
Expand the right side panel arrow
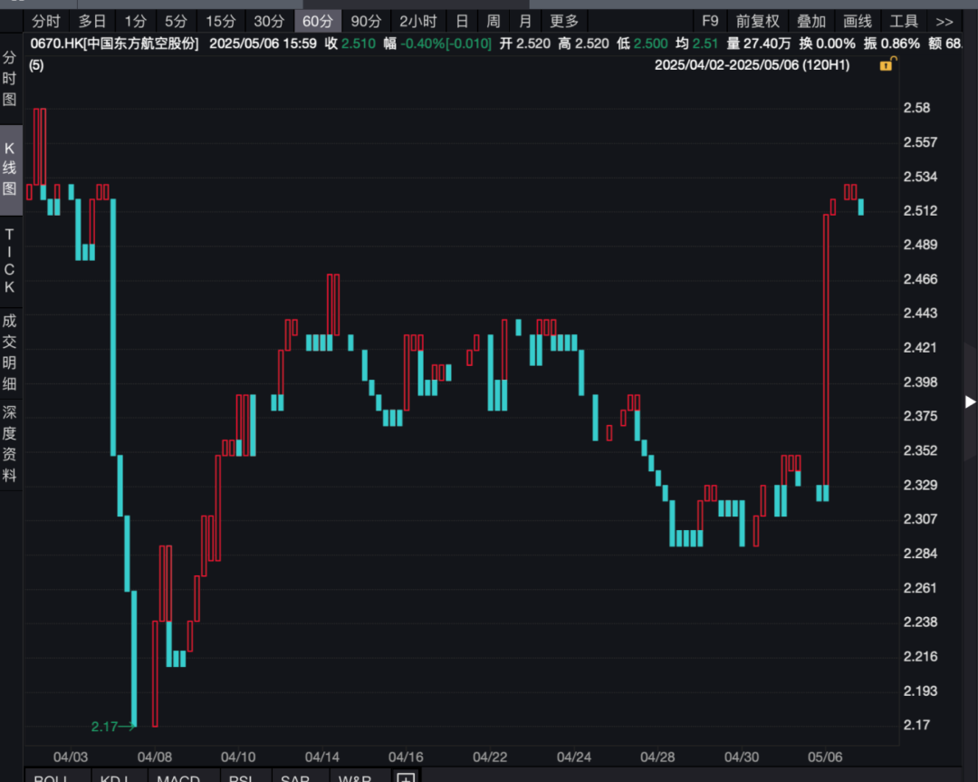(970, 401)
